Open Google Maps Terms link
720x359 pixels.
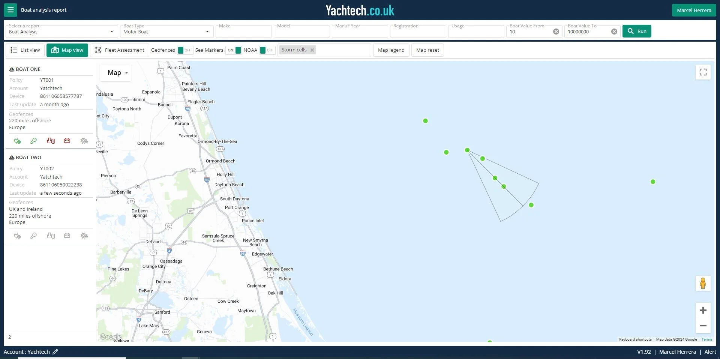click(x=706, y=339)
